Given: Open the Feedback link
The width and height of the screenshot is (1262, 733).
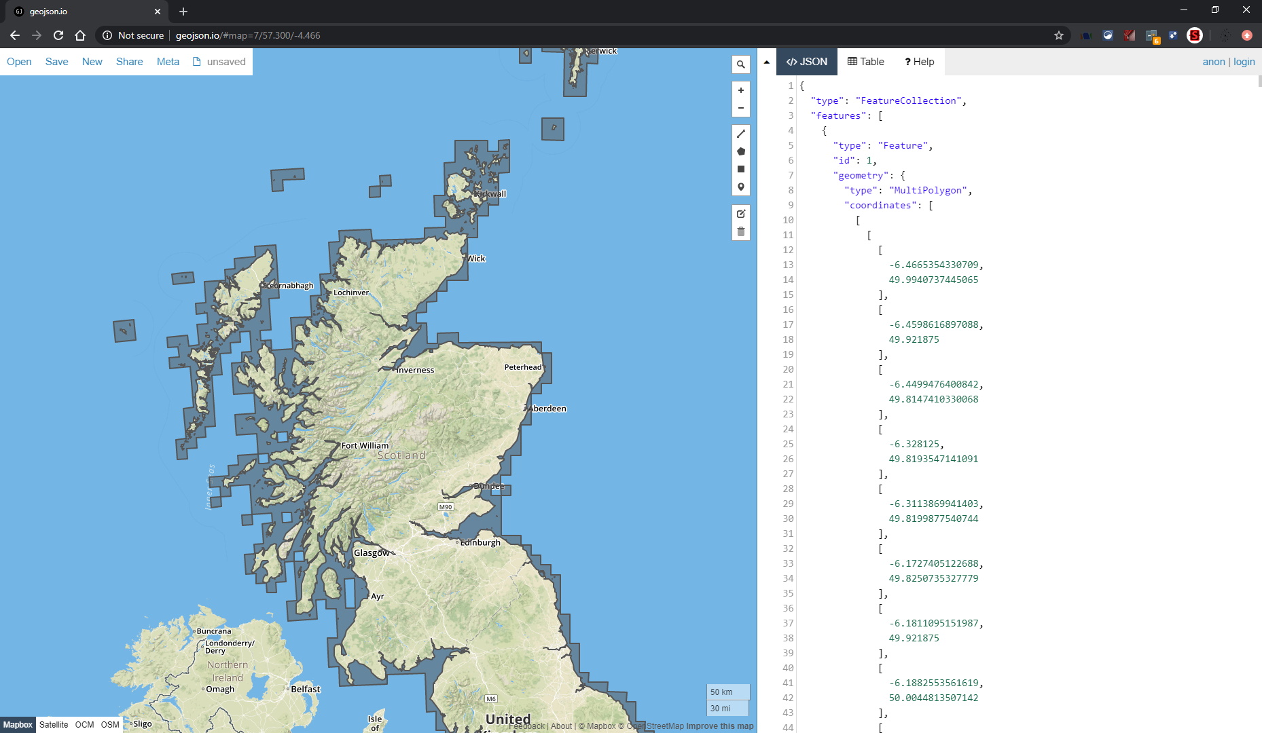Looking at the screenshot, I should pos(526,726).
